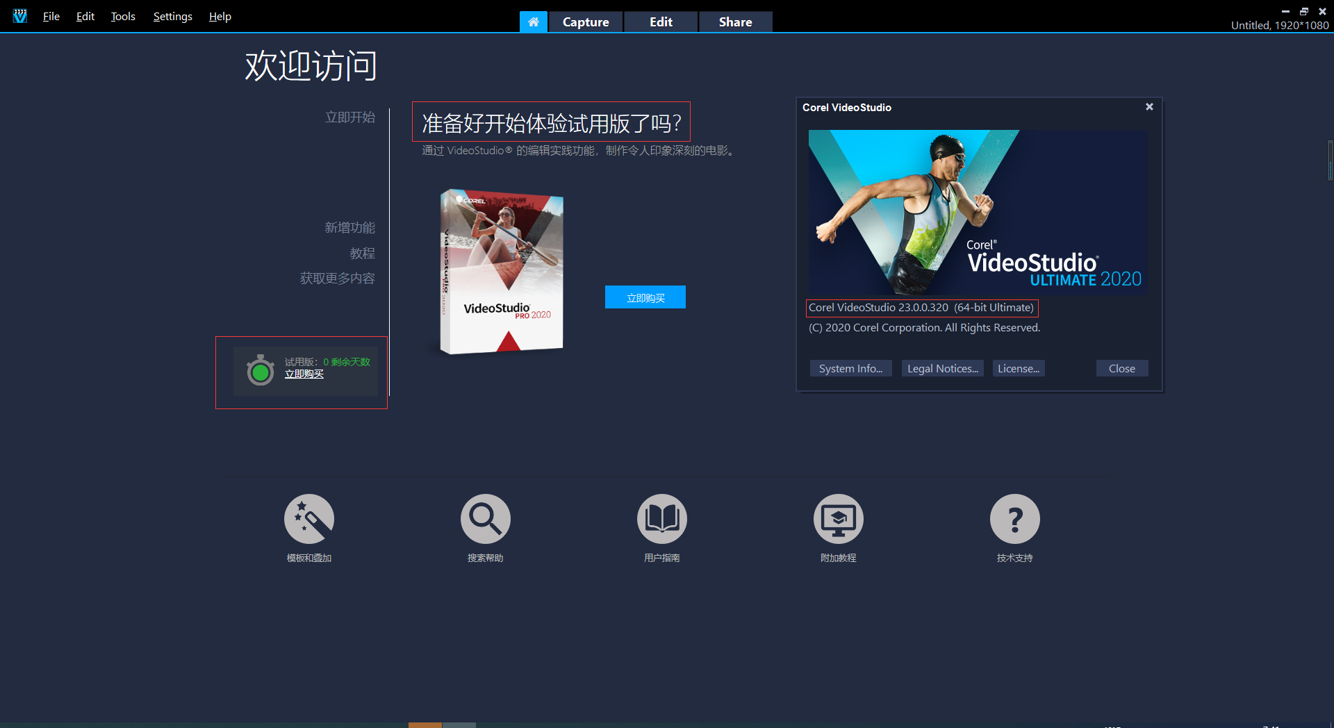Viewport: 1334px width, 728px height.
Task: Click the 立即购买 link under trial status
Action: click(x=304, y=374)
